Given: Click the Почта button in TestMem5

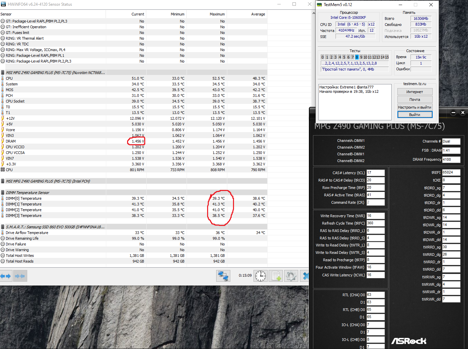Looking at the screenshot, I should [x=415, y=100].
